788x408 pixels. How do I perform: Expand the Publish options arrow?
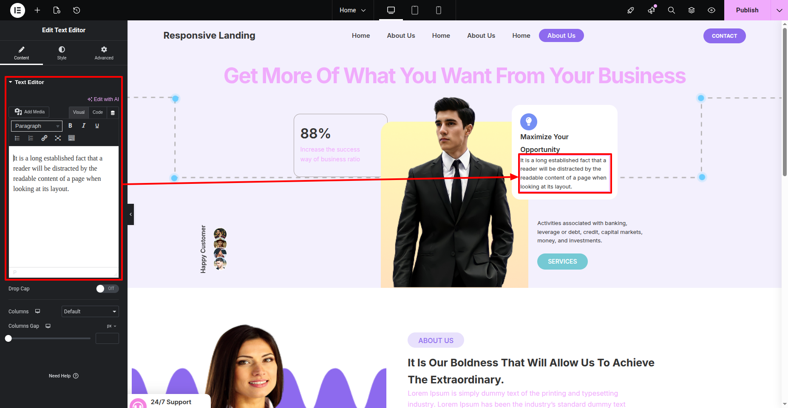click(779, 10)
